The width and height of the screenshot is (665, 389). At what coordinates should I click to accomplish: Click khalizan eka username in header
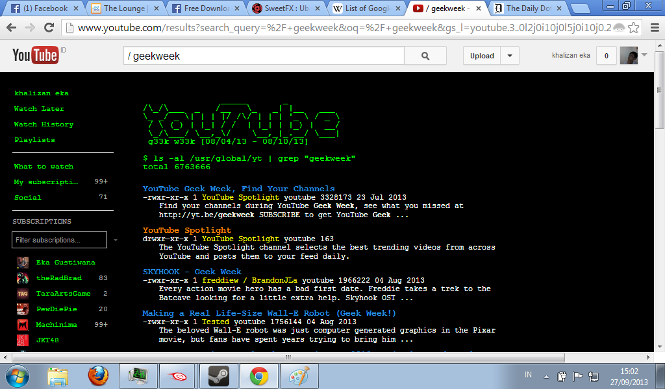click(571, 56)
